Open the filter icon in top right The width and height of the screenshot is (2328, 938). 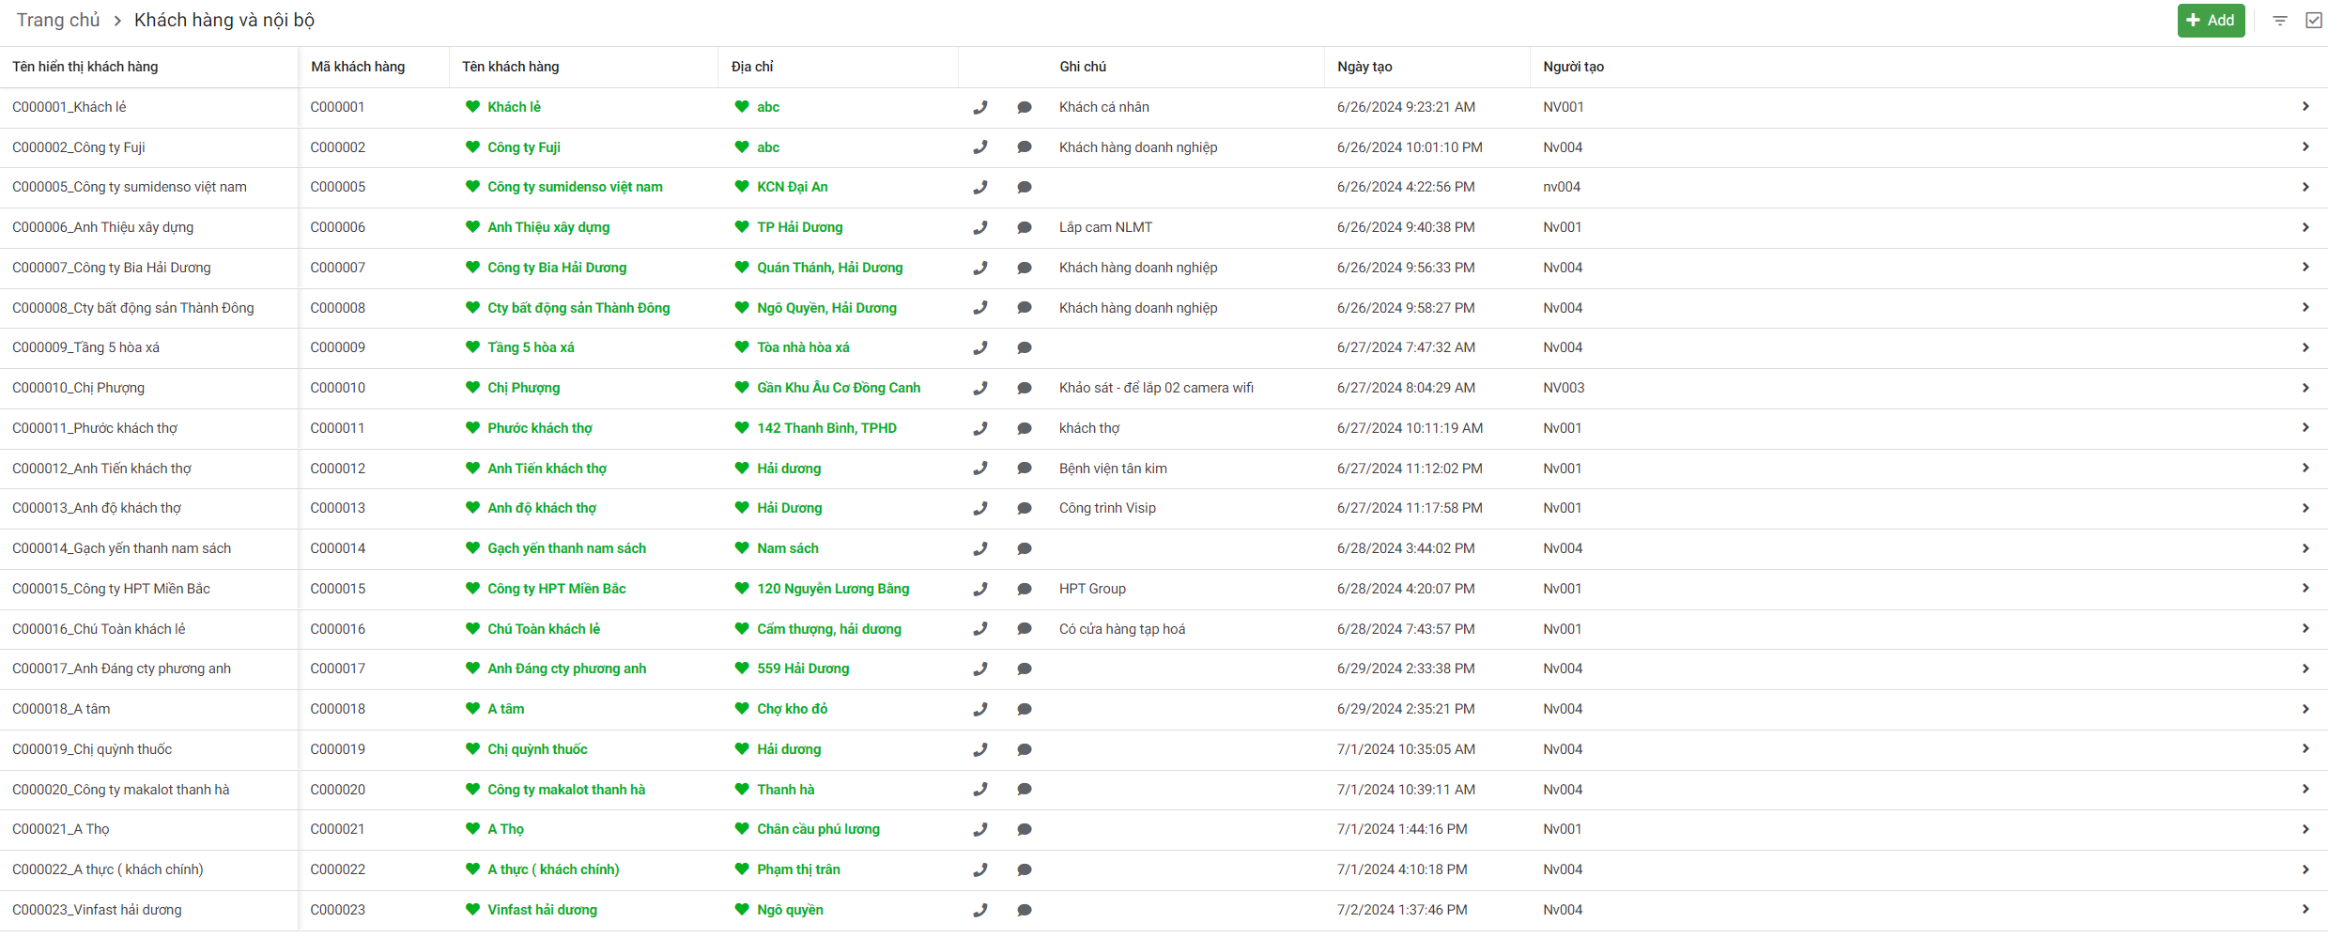click(x=2279, y=21)
